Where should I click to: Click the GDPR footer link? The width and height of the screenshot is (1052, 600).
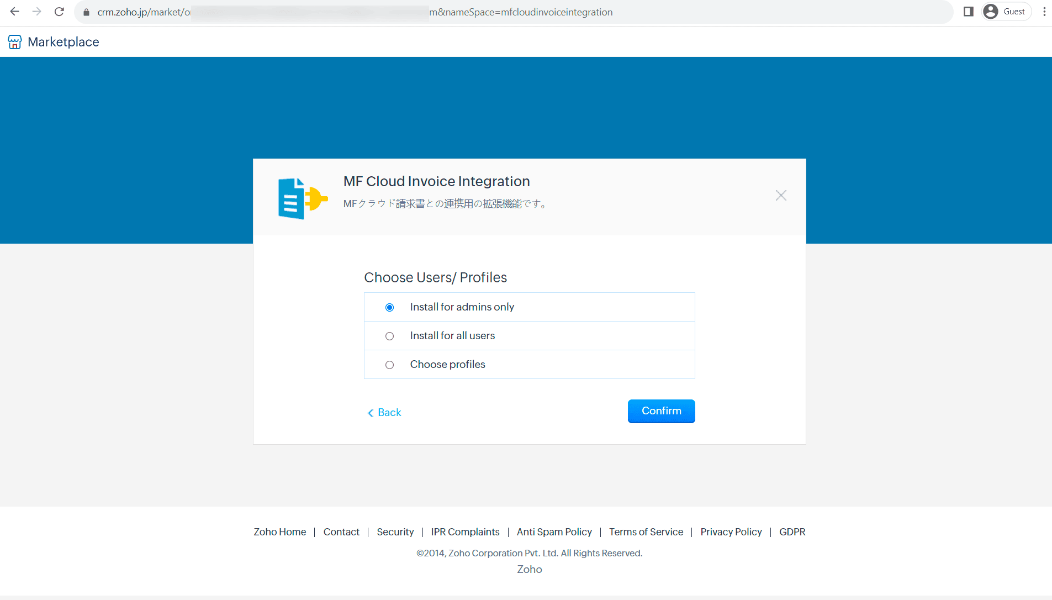792,532
